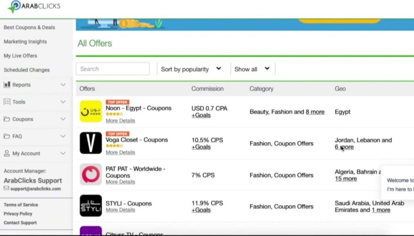
Task: Open More Details for Voga Closet
Action: point(120,152)
